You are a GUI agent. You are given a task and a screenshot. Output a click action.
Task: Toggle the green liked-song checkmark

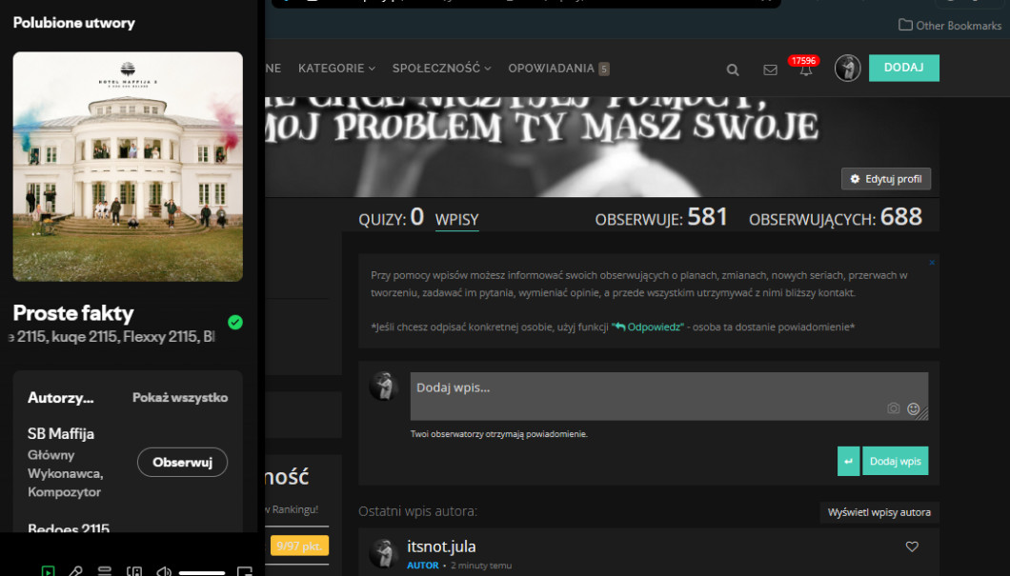tap(235, 322)
